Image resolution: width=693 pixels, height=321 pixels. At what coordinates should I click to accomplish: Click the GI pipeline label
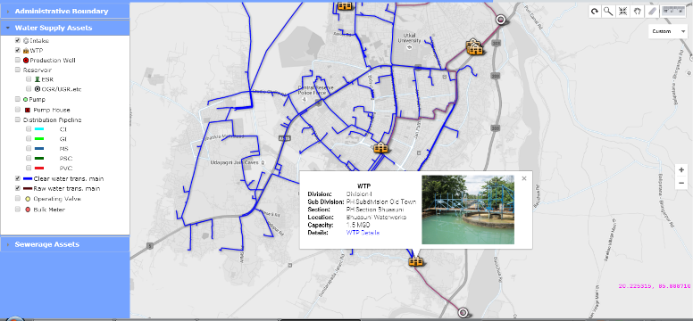(x=63, y=139)
